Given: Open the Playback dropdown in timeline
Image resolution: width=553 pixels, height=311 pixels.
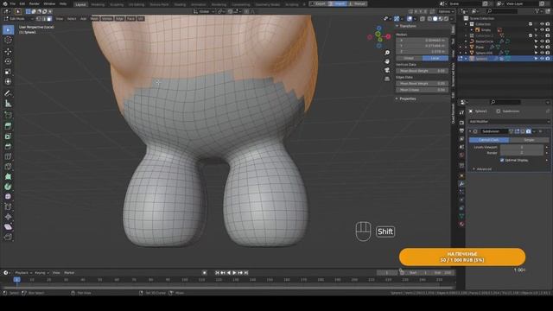Looking at the screenshot, I should 23,273.
